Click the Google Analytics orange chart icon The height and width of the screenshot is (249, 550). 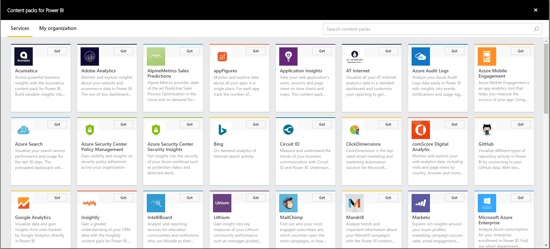tap(23, 203)
